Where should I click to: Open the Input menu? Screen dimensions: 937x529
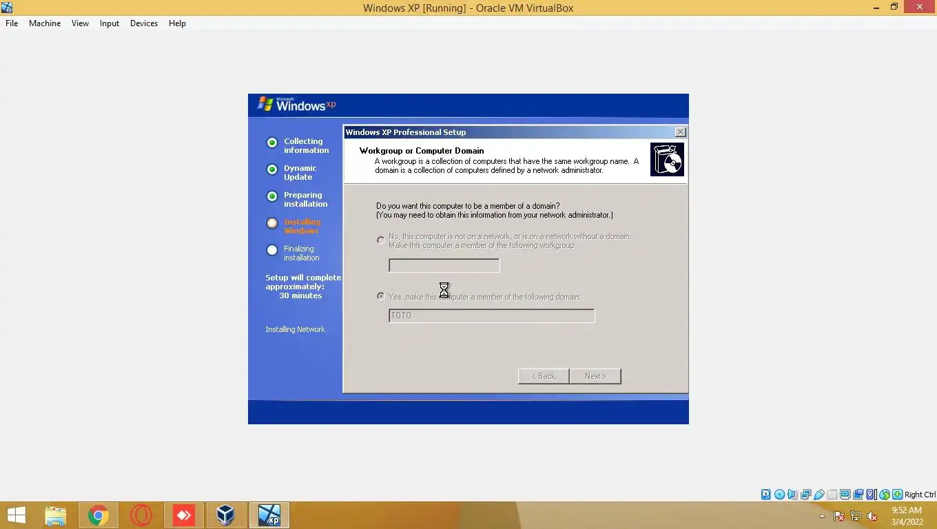tap(109, 23)
